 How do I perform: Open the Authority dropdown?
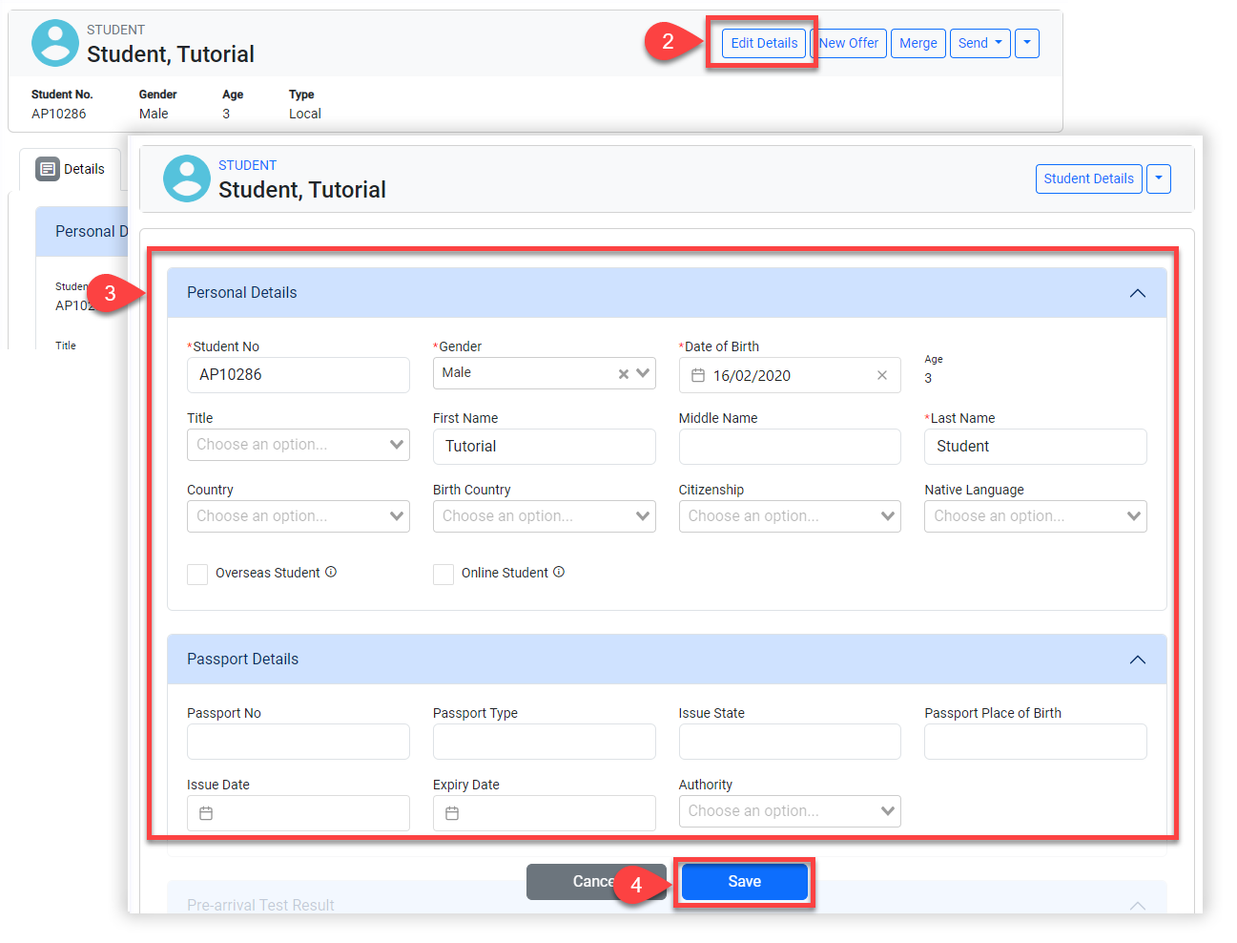coord(789,811)
